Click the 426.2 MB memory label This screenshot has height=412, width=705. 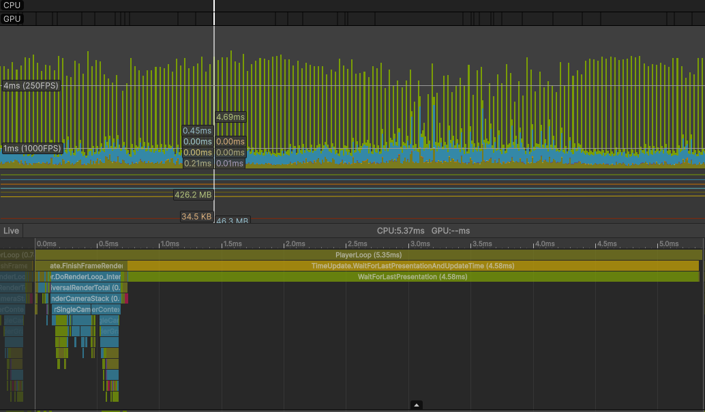click(193, 195)
